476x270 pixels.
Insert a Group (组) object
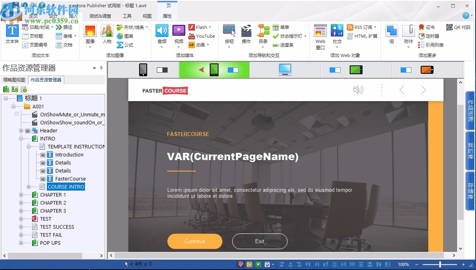392,34
